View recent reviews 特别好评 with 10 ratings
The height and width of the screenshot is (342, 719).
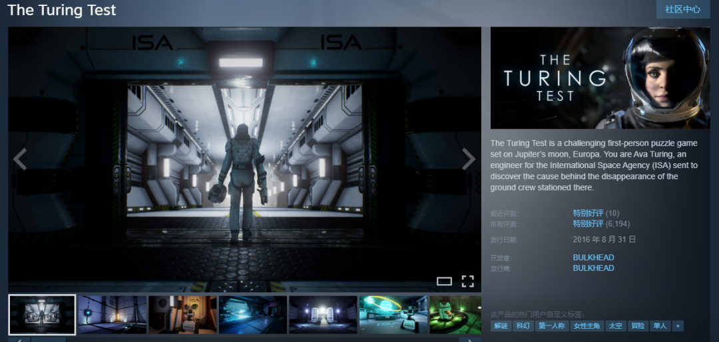(588, 213)
